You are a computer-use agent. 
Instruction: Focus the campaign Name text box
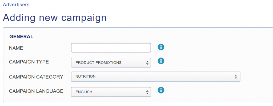pos(111,48)
